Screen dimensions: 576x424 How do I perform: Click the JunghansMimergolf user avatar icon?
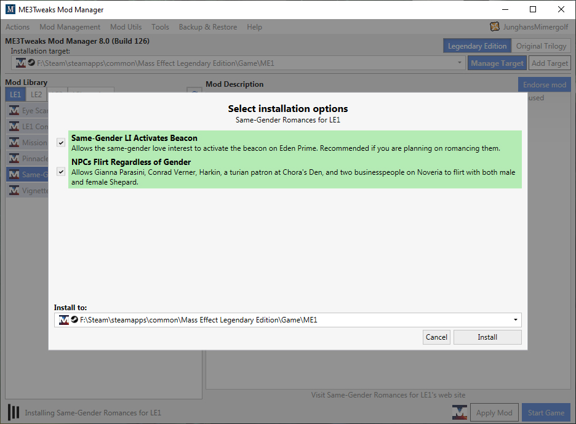click(495, 26)
